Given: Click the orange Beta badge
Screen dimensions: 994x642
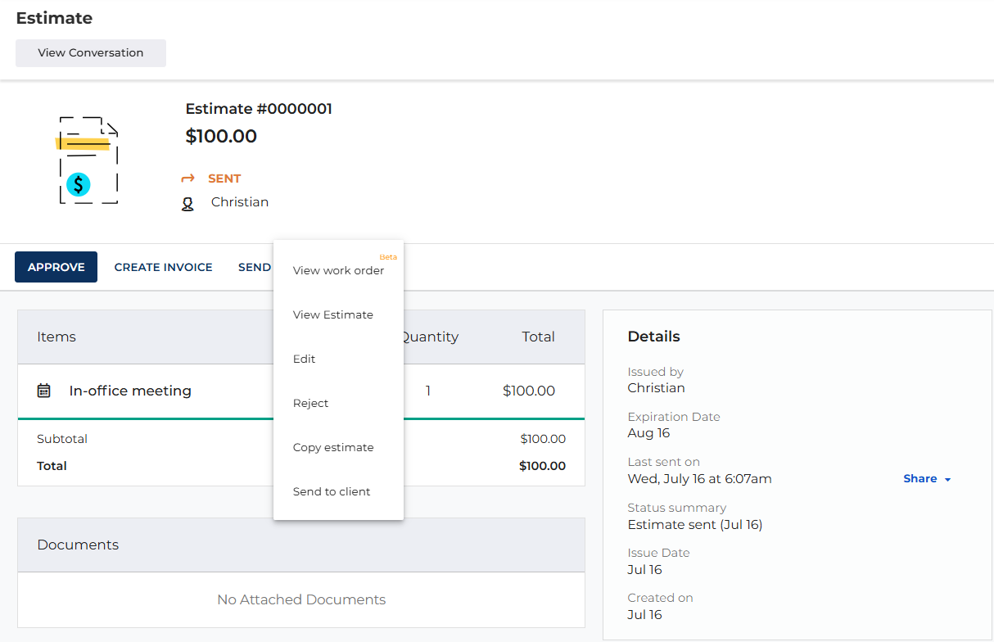Looking at the screenshot, I should pyautogui.click(x=388, y=257).
